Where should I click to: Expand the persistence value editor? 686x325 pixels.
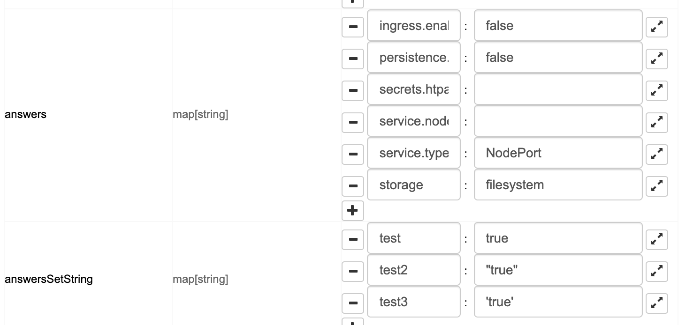tap(656, 59)
